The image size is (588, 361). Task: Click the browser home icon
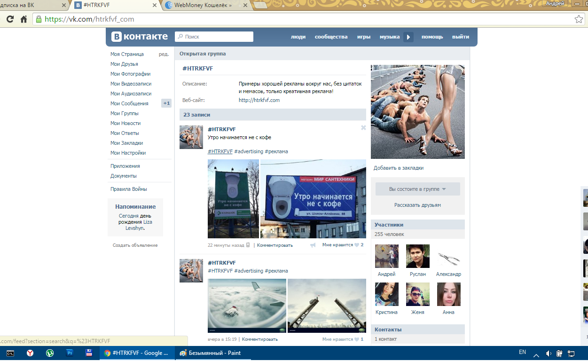coord(24,19)
